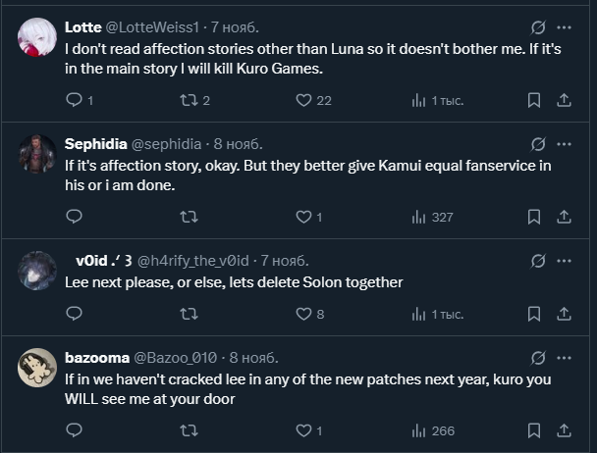This screenshot has height=453, width=597.
Task: Open more options menu on Lotte's tweet
Action: click(565, 27)
